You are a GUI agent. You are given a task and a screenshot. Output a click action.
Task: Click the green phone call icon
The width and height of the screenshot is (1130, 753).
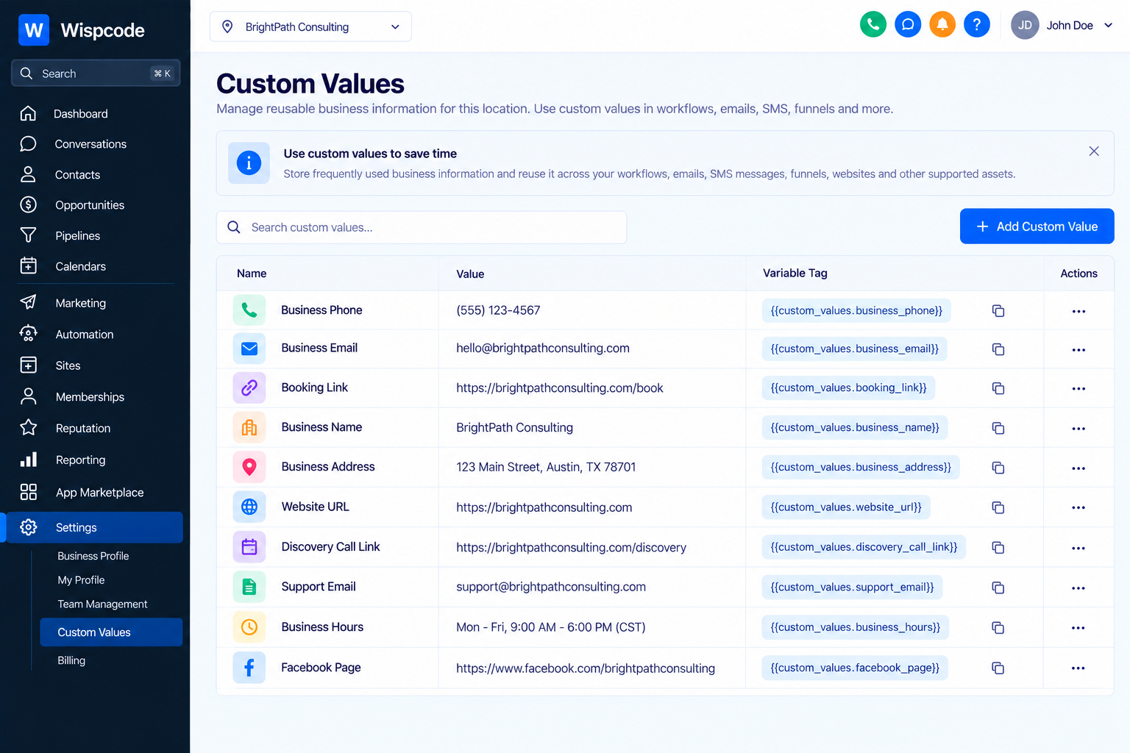coord(873,24)
